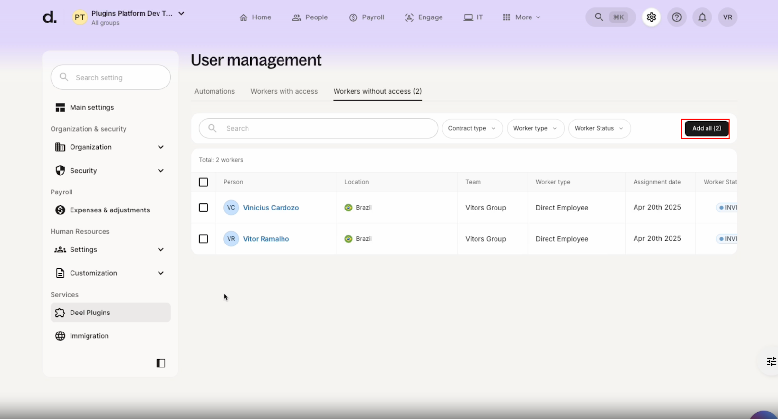
Task: Check the Vinicius Cardozo row checkbox
Action: pos(203,208)
